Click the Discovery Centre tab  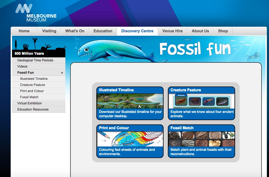[137, 31]
